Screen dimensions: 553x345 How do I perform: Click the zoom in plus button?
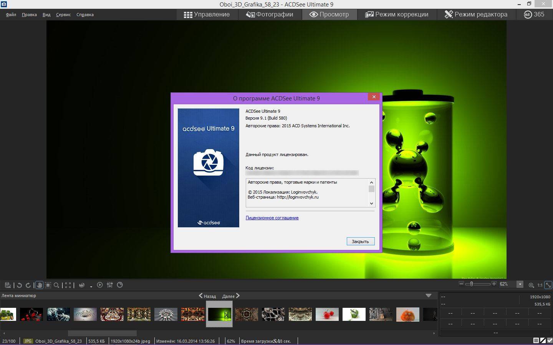tap(494, 284)
